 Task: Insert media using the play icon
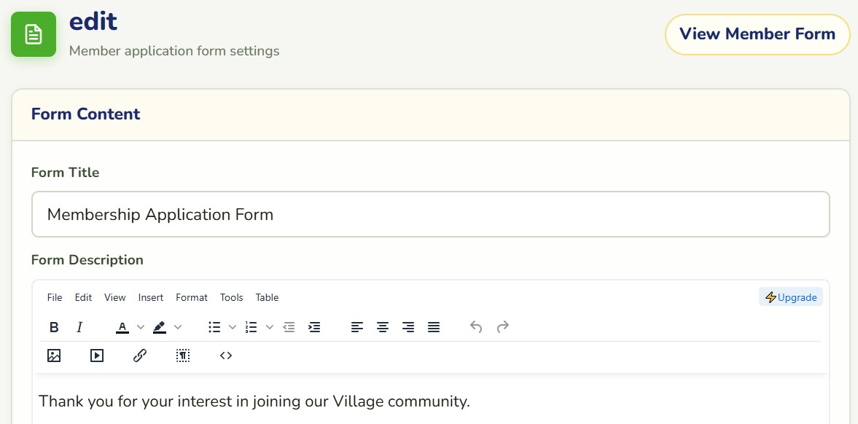coord(97,356)
